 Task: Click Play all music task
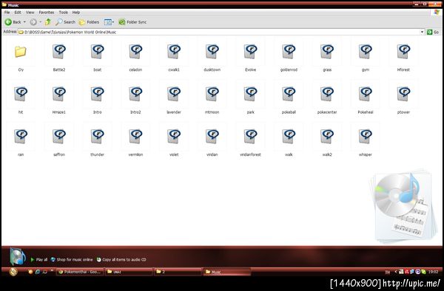[x=39, y=259]
